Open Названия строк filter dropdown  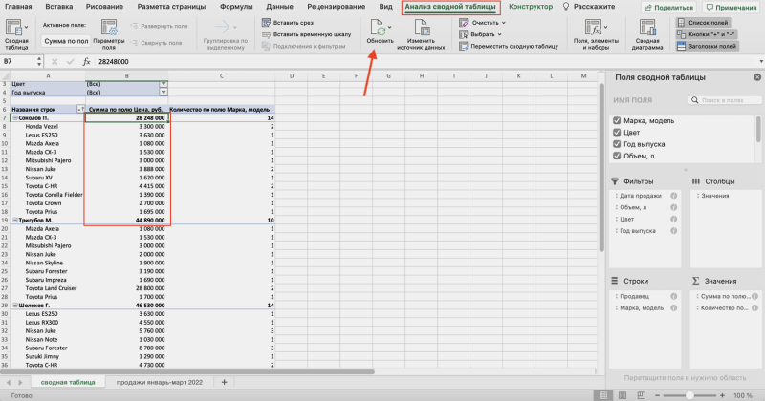[x=80, y=109]
